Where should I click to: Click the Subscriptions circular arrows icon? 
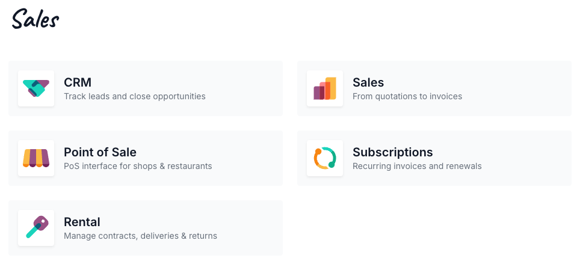325,158
